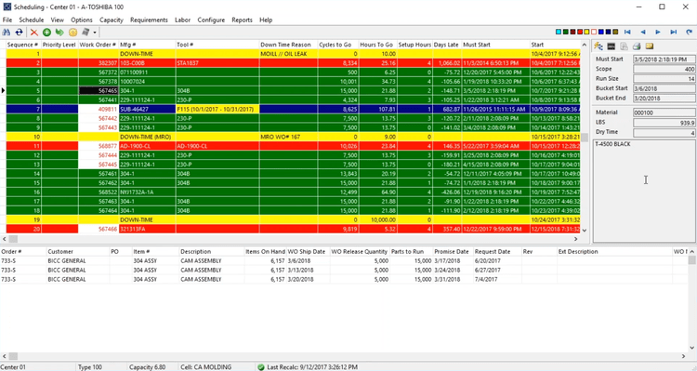Sort by Promise Date column header

(452, 251)
